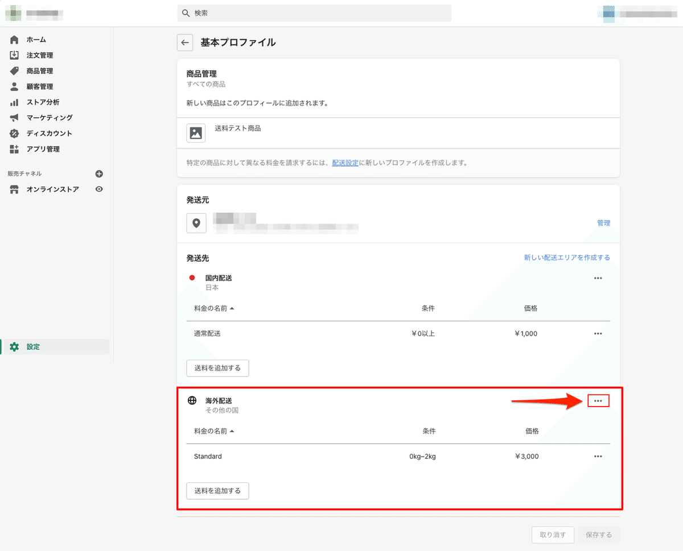This screenshot has width=683, height=551.
Task: Add a sales channel with plus icon
Action: point(99,173)
